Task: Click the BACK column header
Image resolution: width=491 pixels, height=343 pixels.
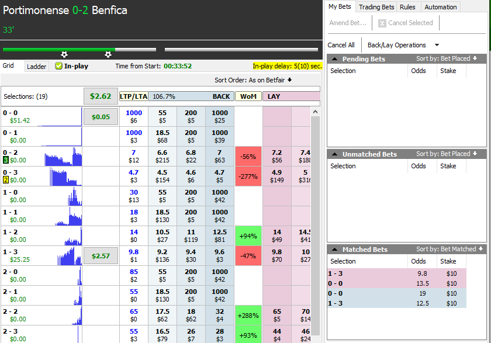Action: pyautogui.click(x=191, y=96)
